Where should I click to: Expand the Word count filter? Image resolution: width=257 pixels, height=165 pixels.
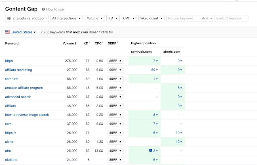click(151, 18)
